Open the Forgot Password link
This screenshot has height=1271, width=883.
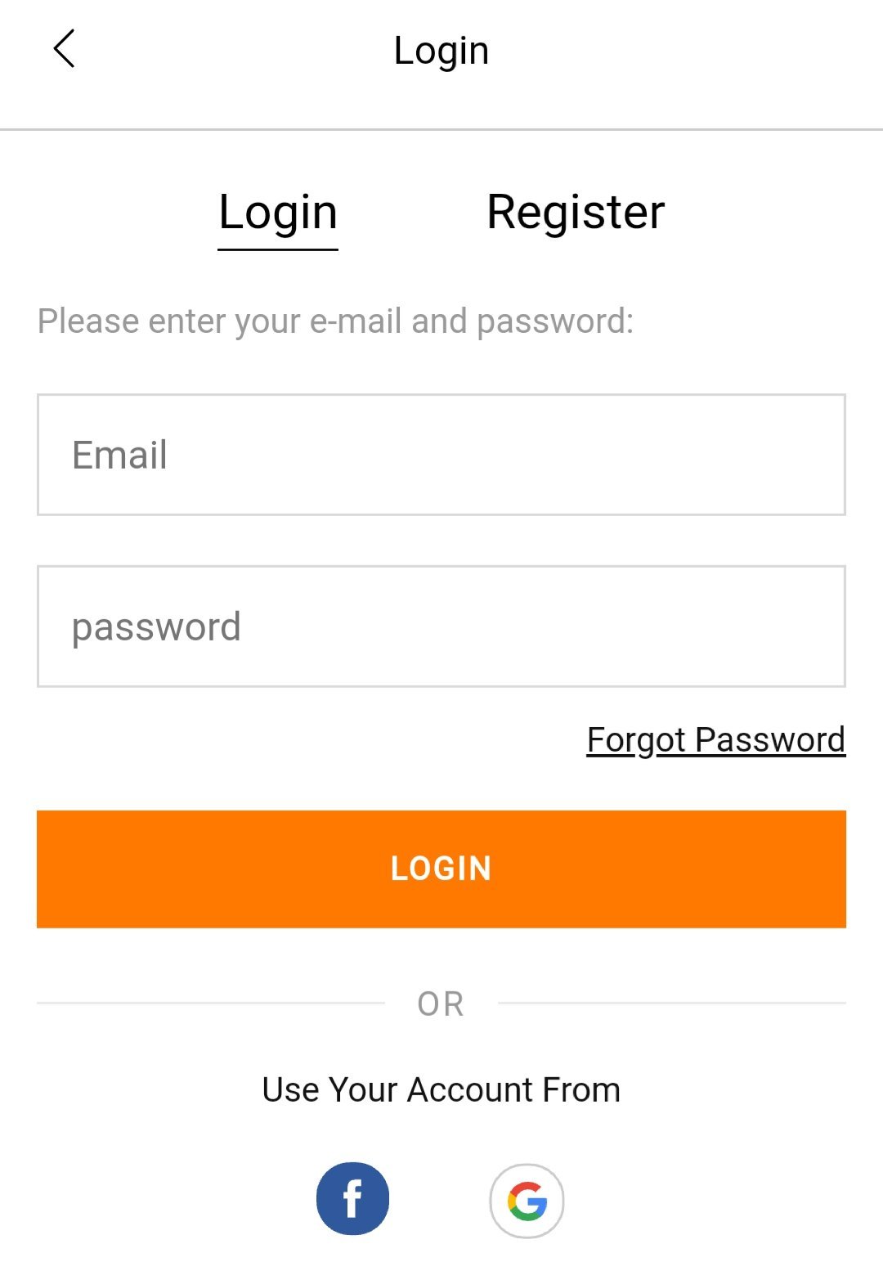[716, 740]
